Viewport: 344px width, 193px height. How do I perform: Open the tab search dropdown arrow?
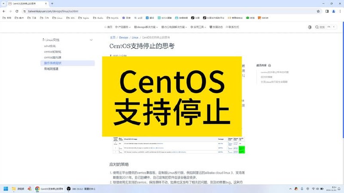[x=3, y=3]
